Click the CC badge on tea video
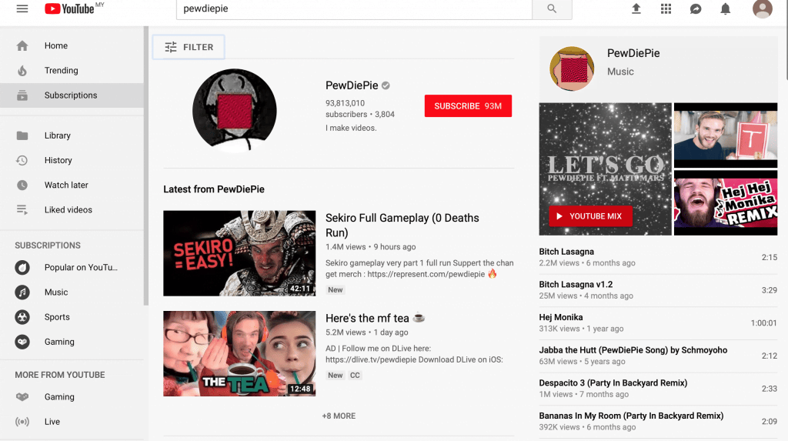 click(355, 375)
